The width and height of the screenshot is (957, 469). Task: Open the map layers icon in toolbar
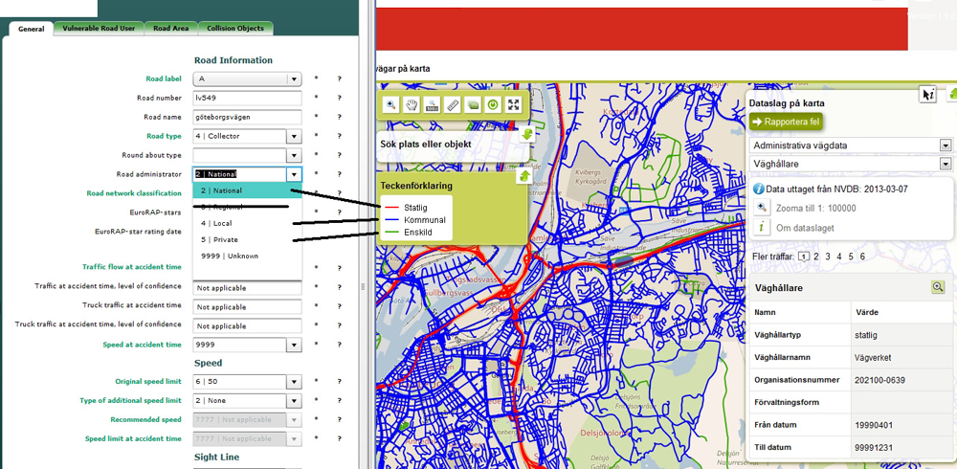click(x=473, y=105)
